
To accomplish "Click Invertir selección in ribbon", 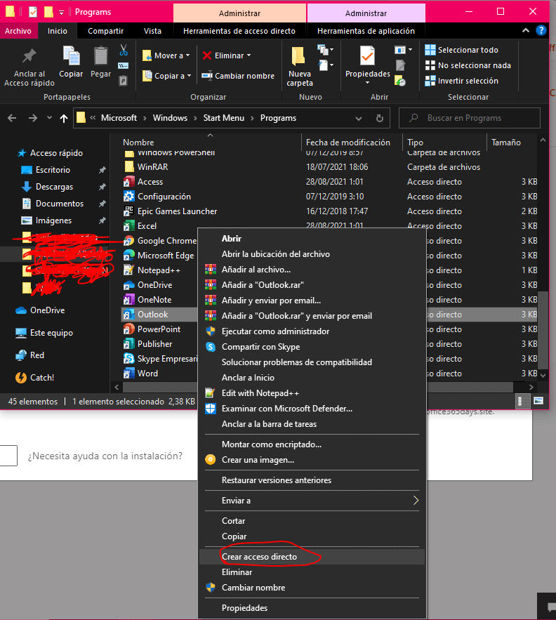I will tap(467, 81).
